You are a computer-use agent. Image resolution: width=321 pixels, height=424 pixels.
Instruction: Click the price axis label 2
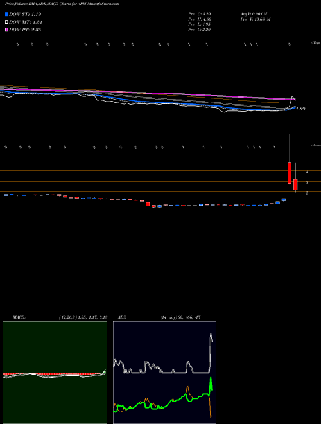(306, 193)
